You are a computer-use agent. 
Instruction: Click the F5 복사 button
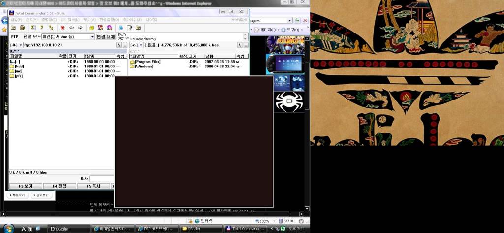click(94, 186)
